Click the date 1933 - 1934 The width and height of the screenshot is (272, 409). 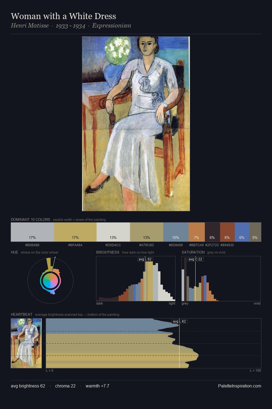[x=70, y=26]
